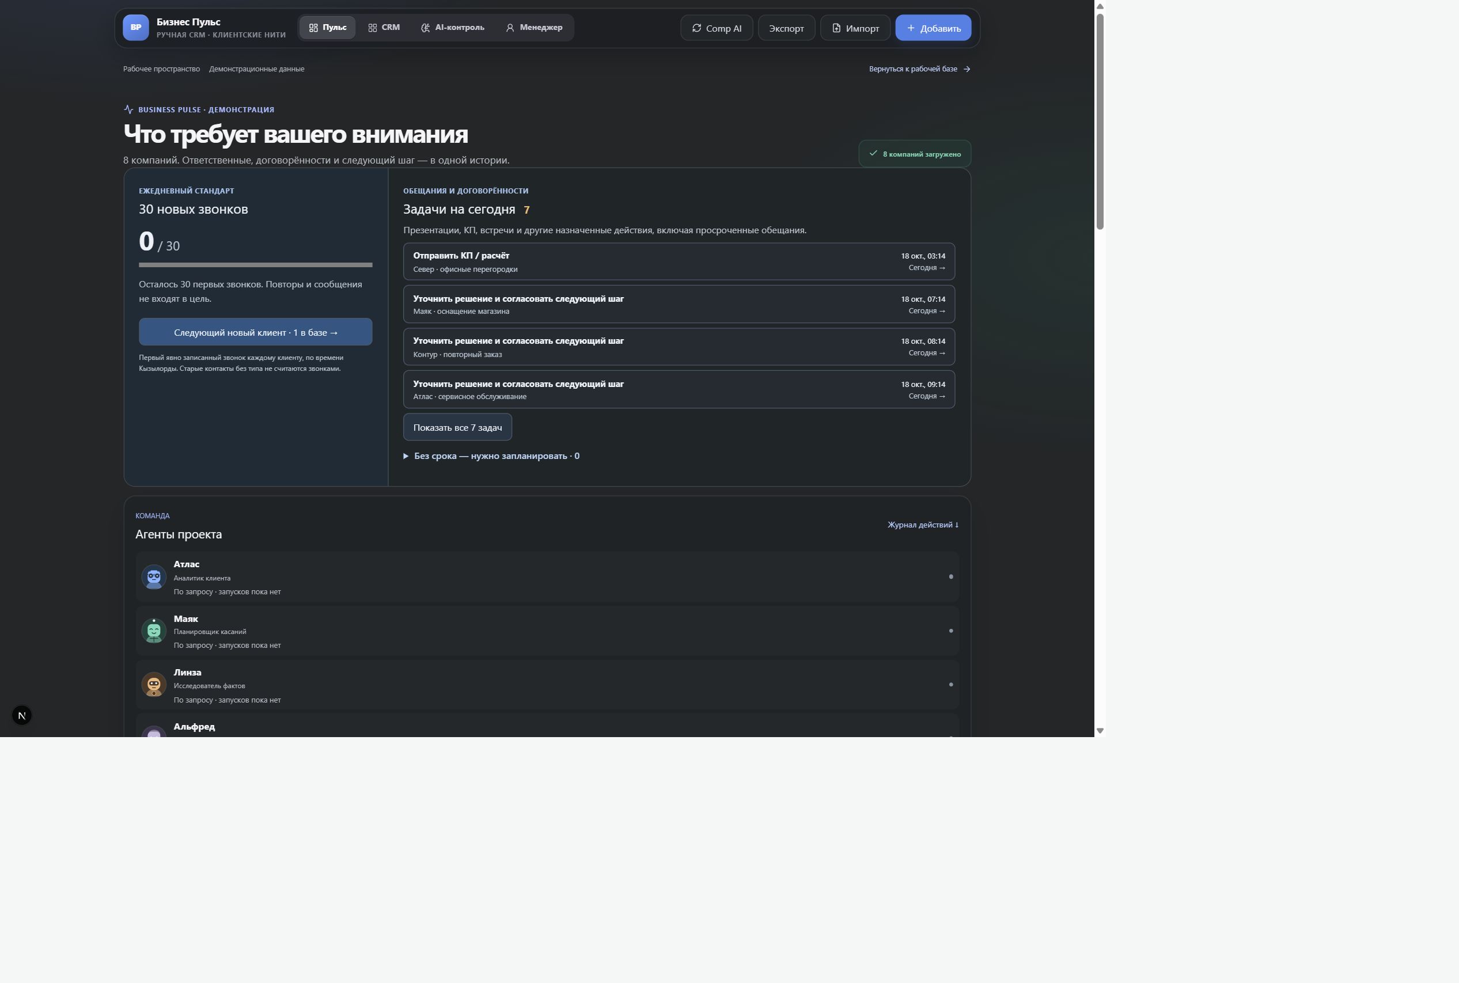The height and width of the screenshot is (983, 1459).
Task: Click Рабочее пространство breadcrumb
Action: pyautogui.click(x=162, y=69)
